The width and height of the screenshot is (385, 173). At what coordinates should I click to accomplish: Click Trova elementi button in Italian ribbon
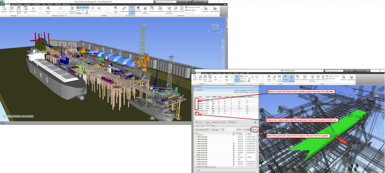83,7
